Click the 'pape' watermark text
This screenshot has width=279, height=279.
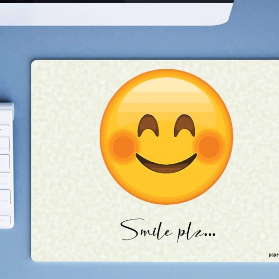tap(273, 255)
